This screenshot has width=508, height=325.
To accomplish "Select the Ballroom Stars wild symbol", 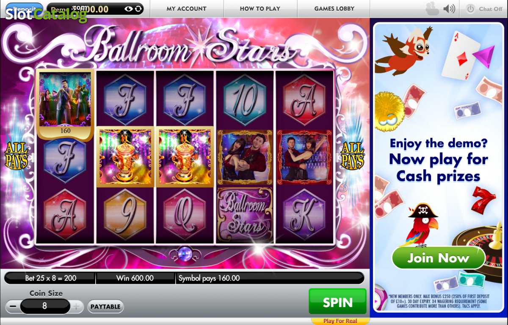I will [244, 215].
